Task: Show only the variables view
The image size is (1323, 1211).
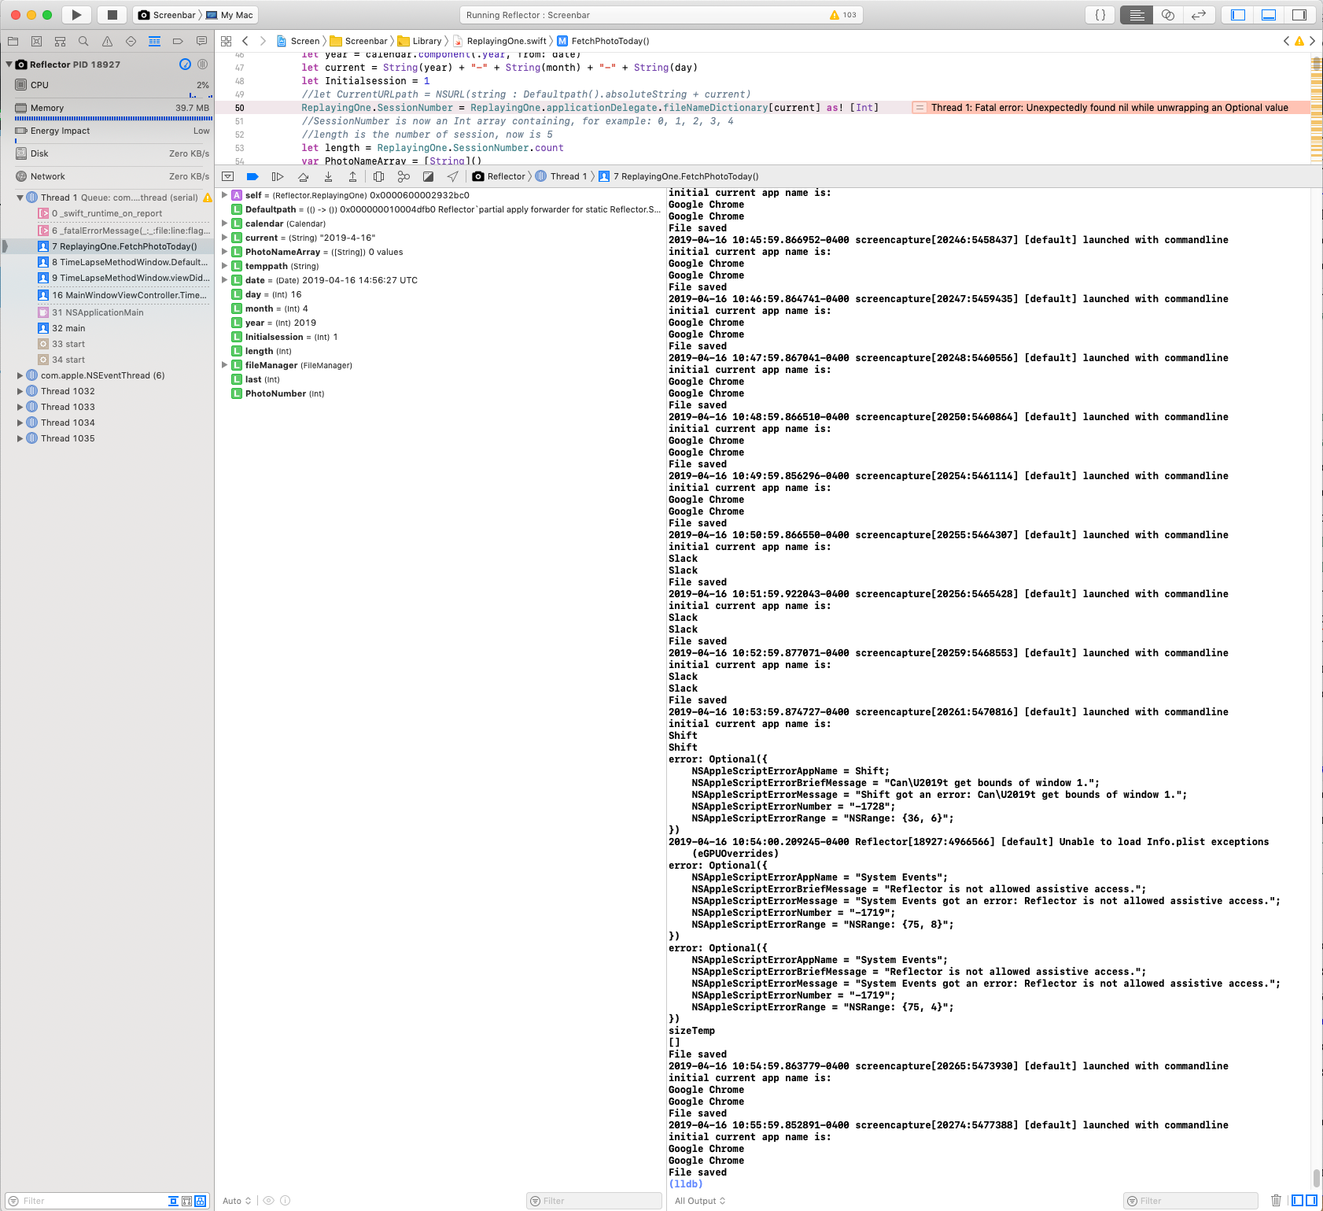Action: click(x=1299, y=1200)
